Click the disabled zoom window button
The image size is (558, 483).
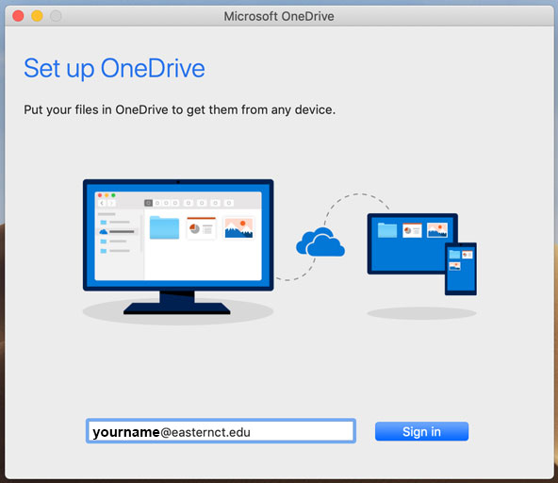pos(56,16)
